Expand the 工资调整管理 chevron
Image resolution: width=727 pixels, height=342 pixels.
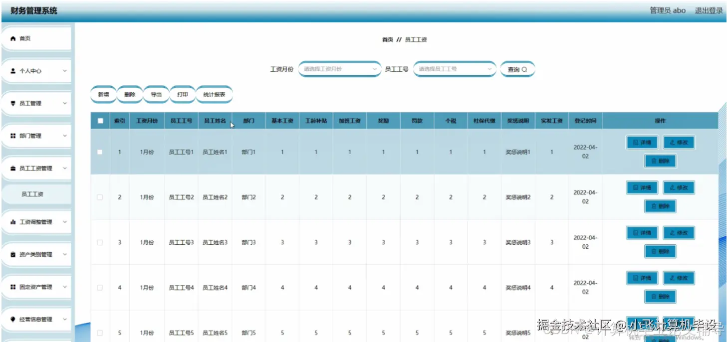coord(65,222)
